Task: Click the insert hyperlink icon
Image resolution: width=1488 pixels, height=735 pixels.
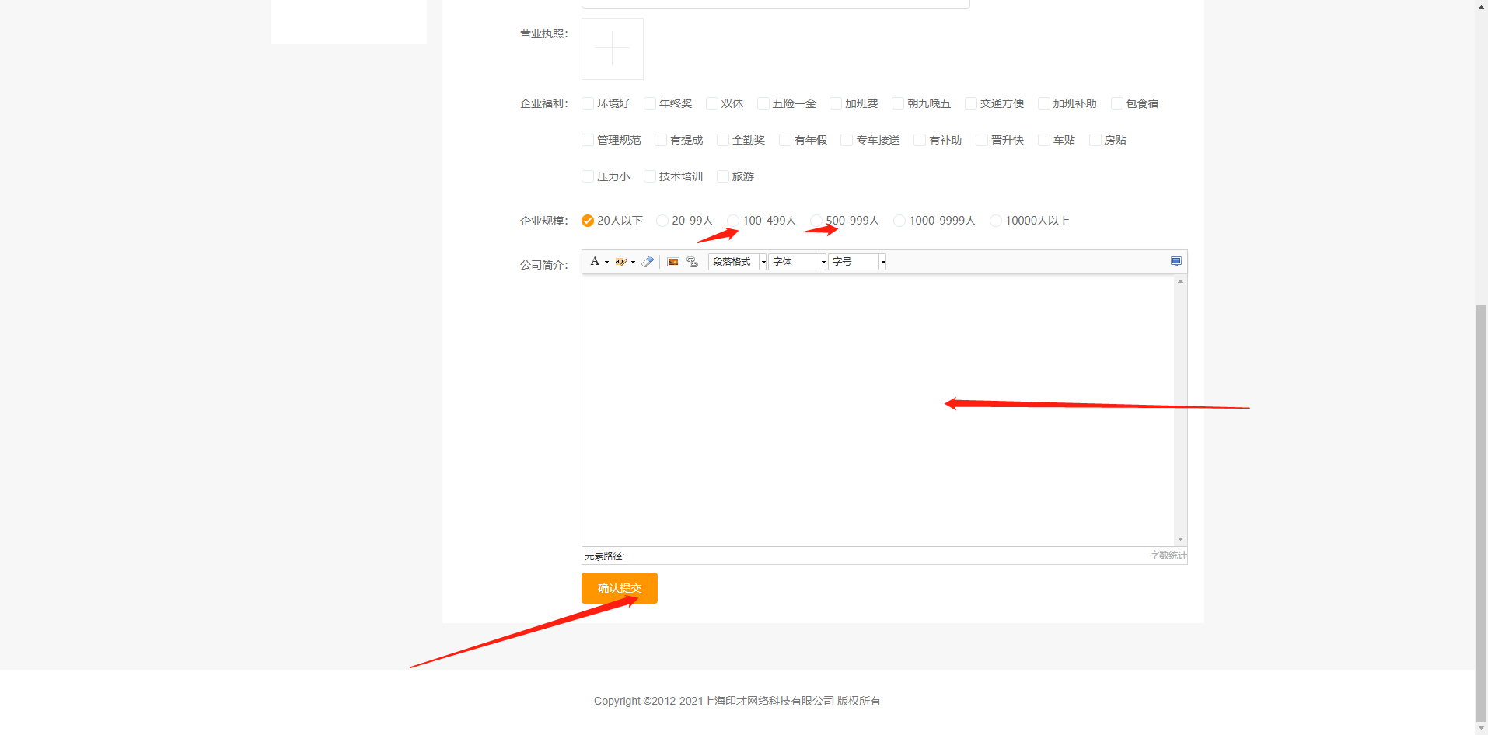Action: 691,261
